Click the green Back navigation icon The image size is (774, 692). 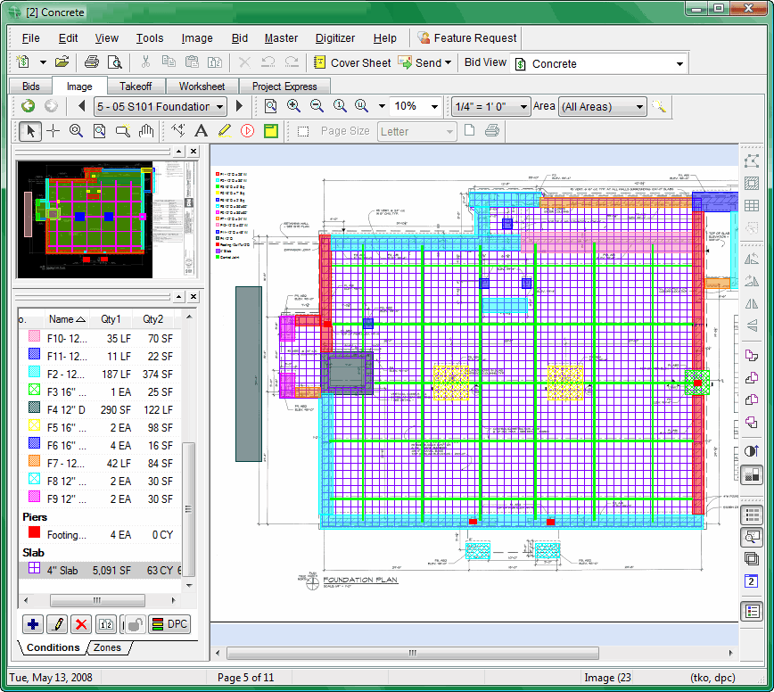click(29, 105)
